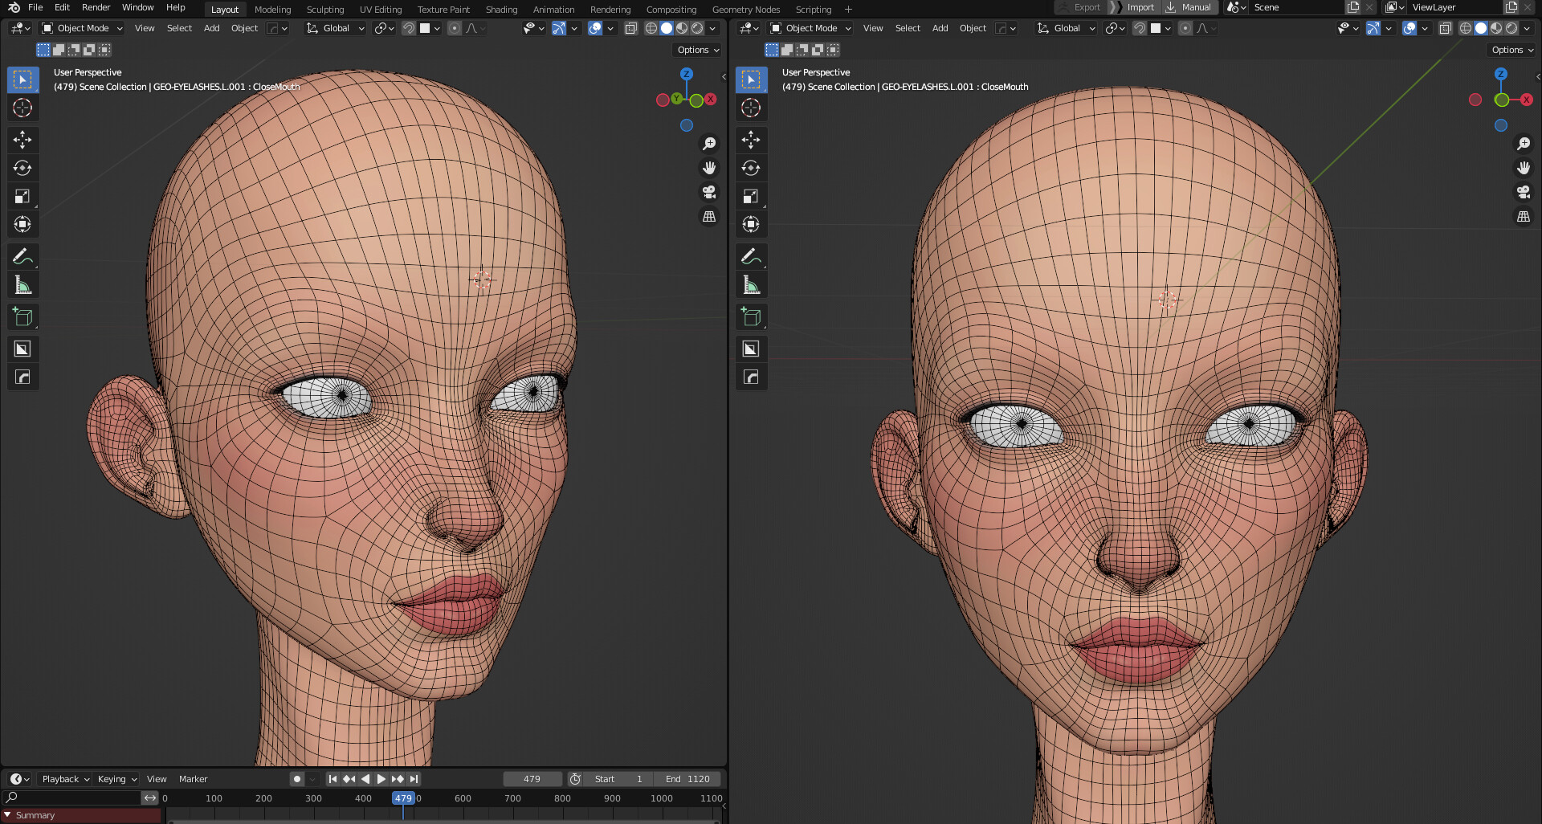Screen dimensions: 1542x824
Task: Select the Scale tool
Action: click(22, 196)
